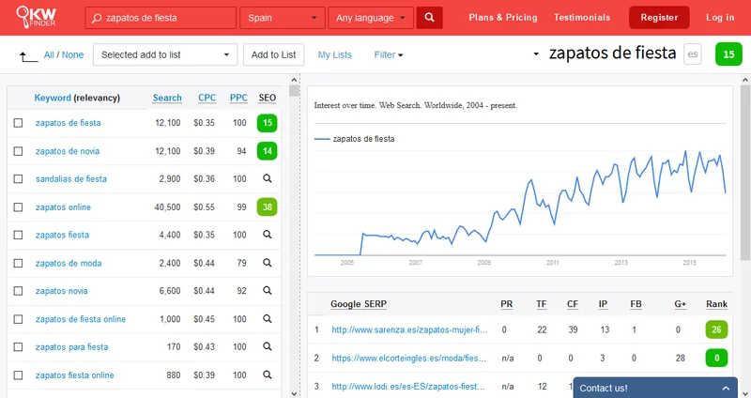The width and height of the screenshot is (751, 398).
Task: Open My Lists
Action: coord(335,54)
